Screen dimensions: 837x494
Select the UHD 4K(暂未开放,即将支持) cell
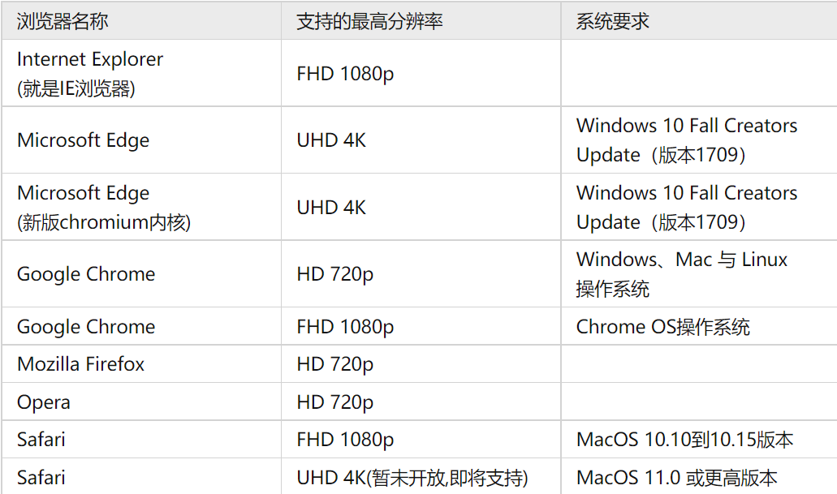[412, 478]
